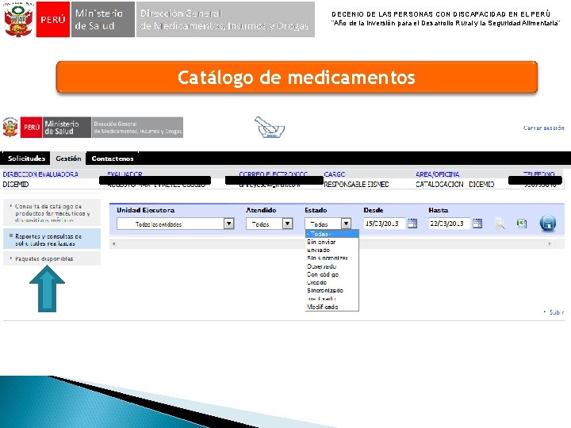Open the Contactenos tab
The image size is (571, 428).
[x=113, y=159]
